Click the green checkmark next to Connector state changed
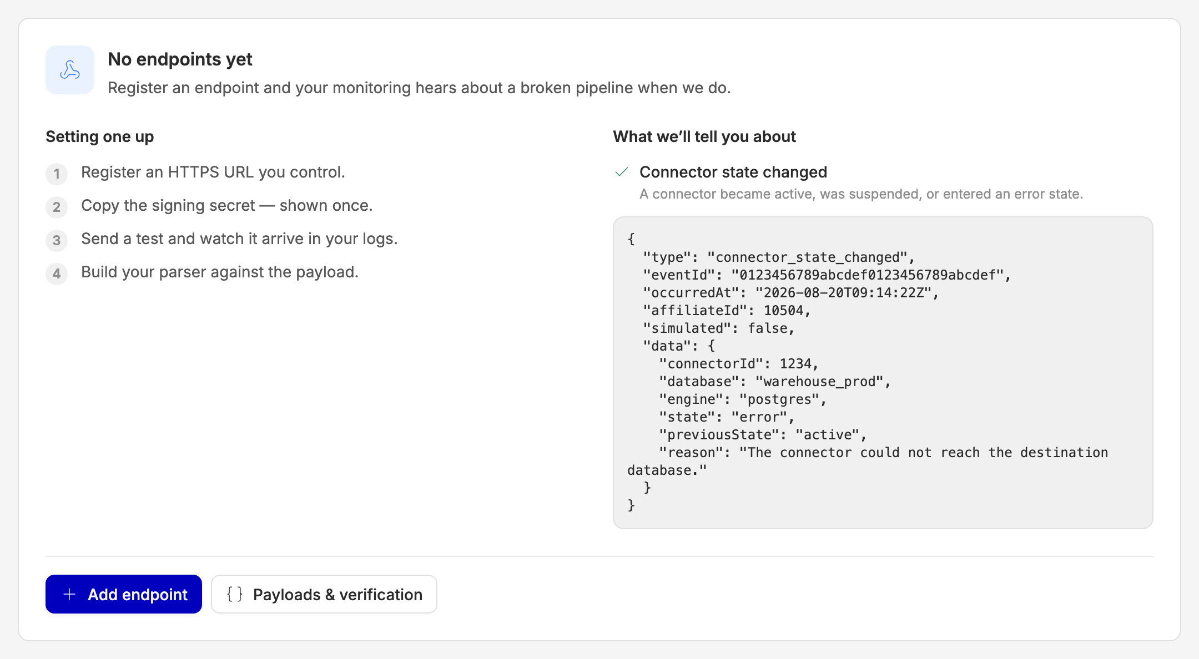 tap(622, 172)
